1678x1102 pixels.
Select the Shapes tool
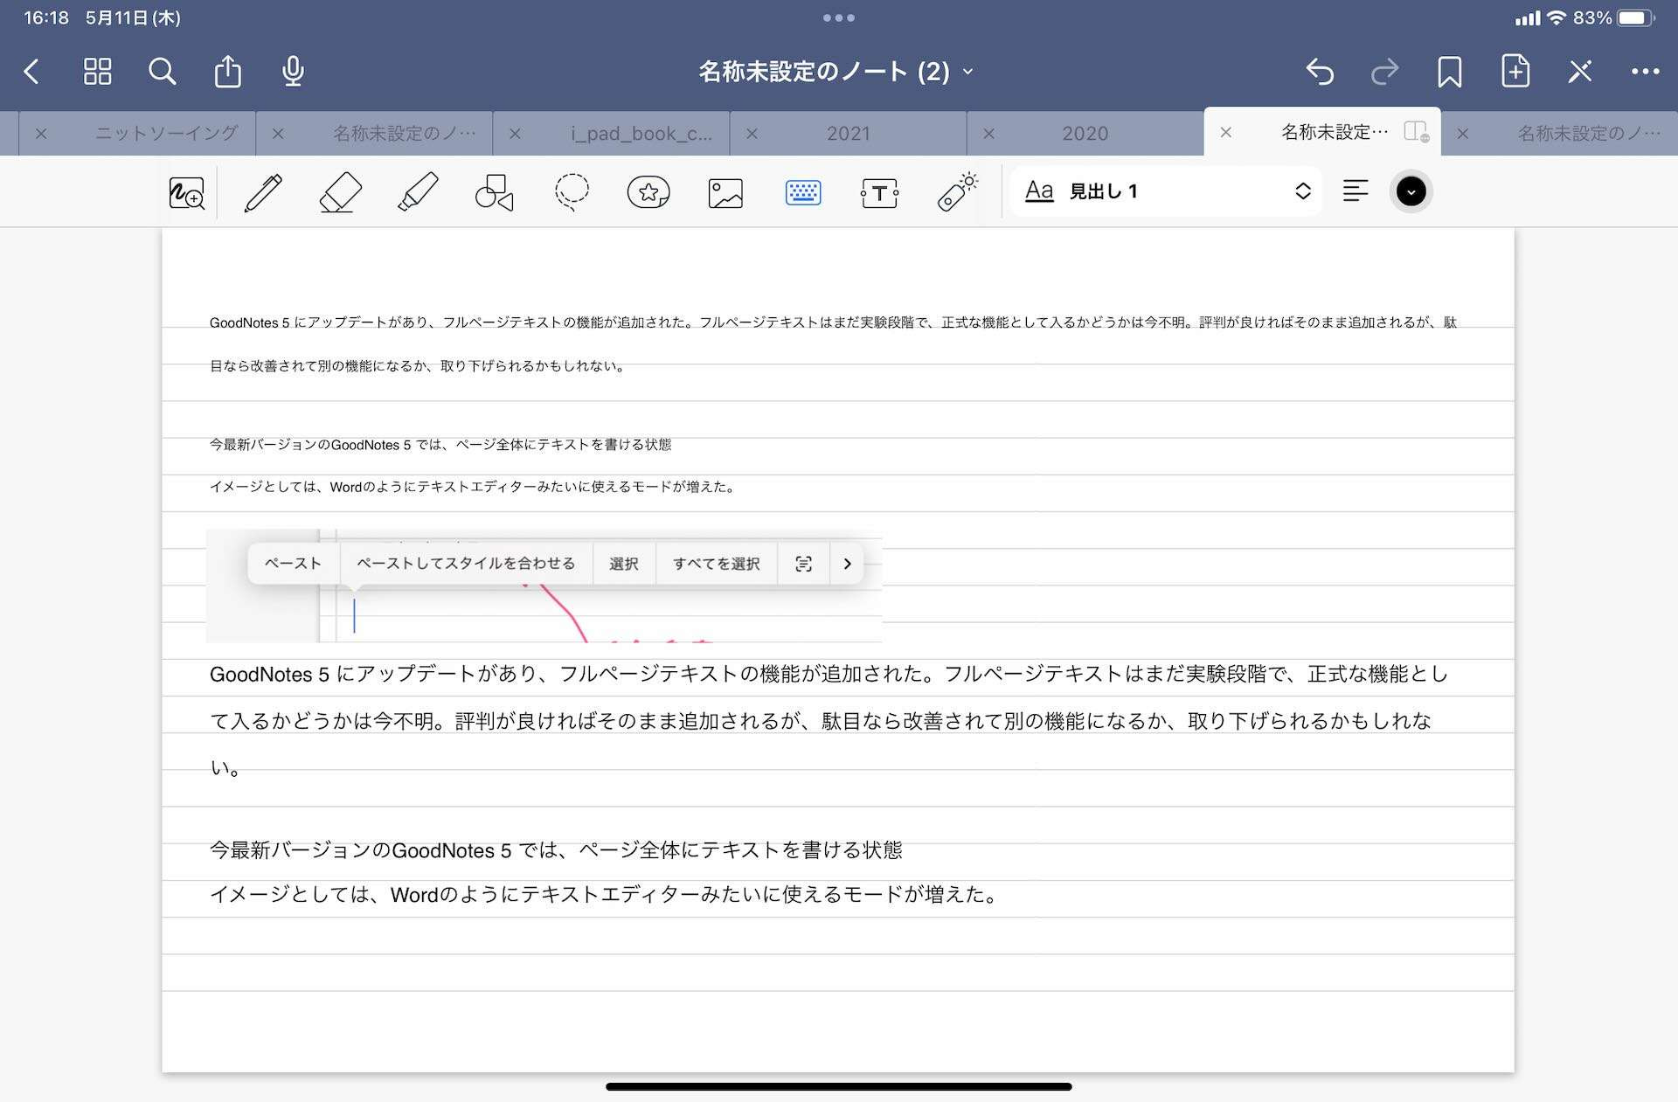pyautogui.click(x=494, y=192)
